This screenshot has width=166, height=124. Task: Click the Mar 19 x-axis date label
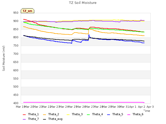[20, 107]
